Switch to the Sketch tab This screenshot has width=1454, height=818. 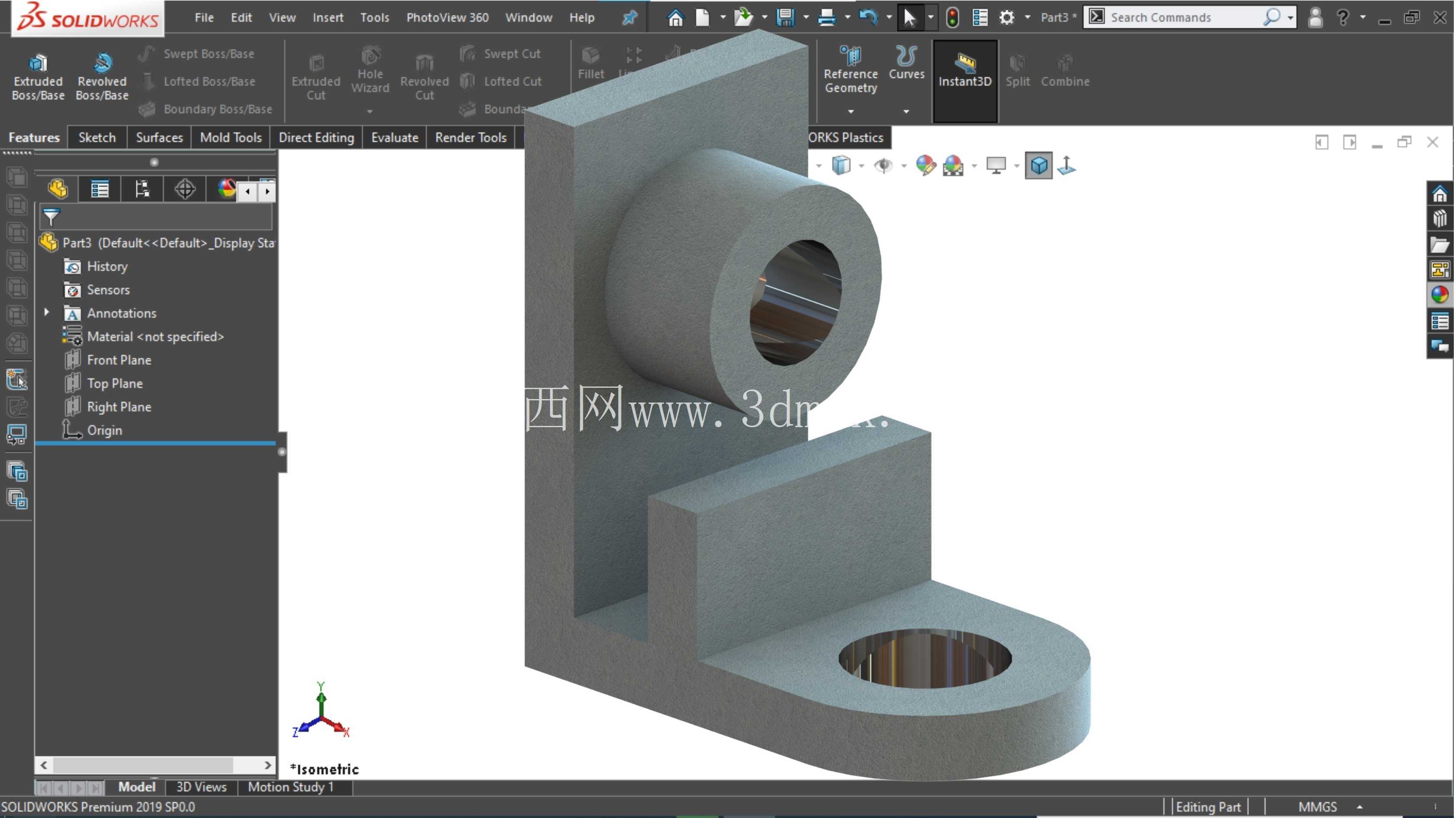97,137
